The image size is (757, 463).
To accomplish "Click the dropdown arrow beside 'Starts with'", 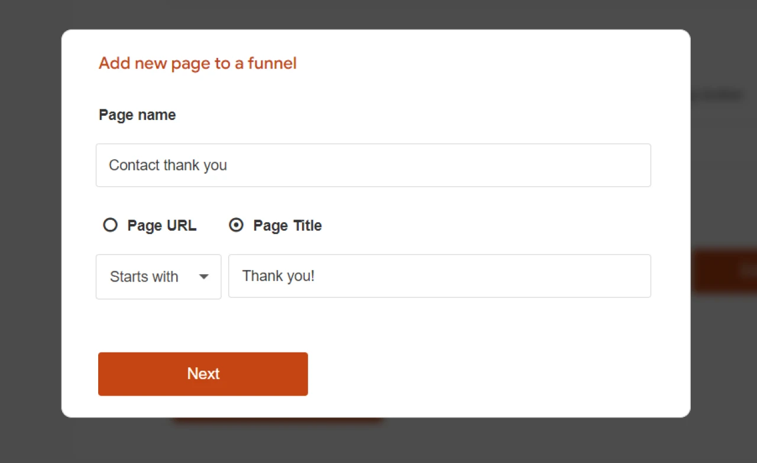I will coord(203,277).
